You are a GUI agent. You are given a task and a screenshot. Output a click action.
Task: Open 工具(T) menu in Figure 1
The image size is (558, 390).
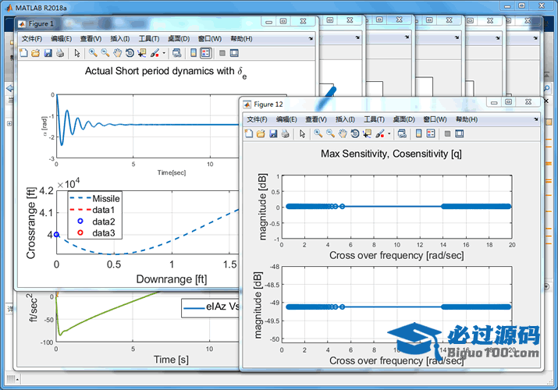(149, 39)
